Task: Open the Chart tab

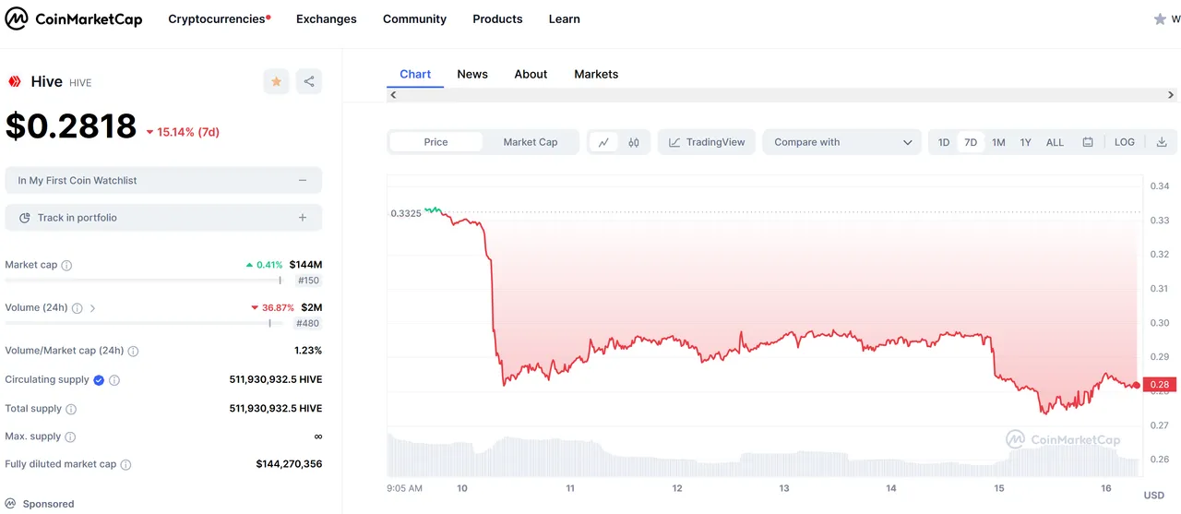Action: (415, 74)
